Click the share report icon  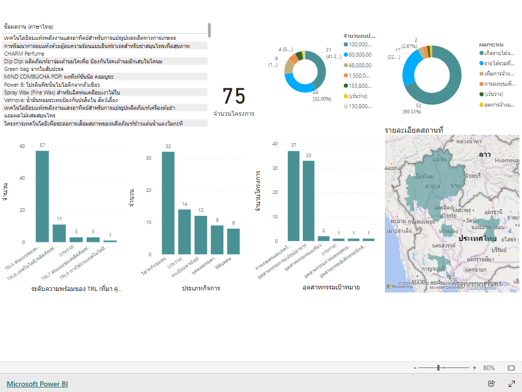tap(491, 383)
